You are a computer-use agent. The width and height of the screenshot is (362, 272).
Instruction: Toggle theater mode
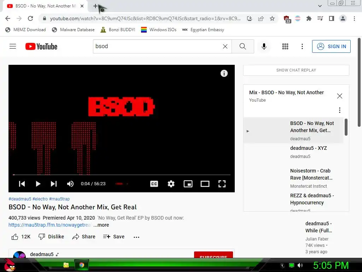click(205, 184)
